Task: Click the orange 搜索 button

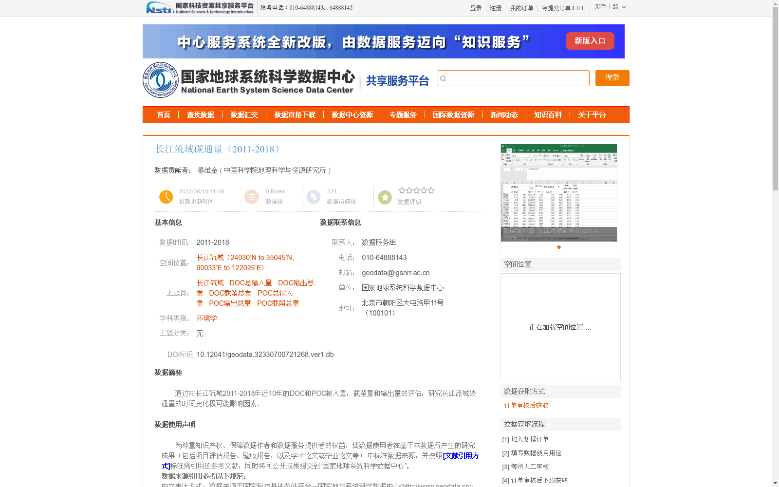Action: pos(612,78)
